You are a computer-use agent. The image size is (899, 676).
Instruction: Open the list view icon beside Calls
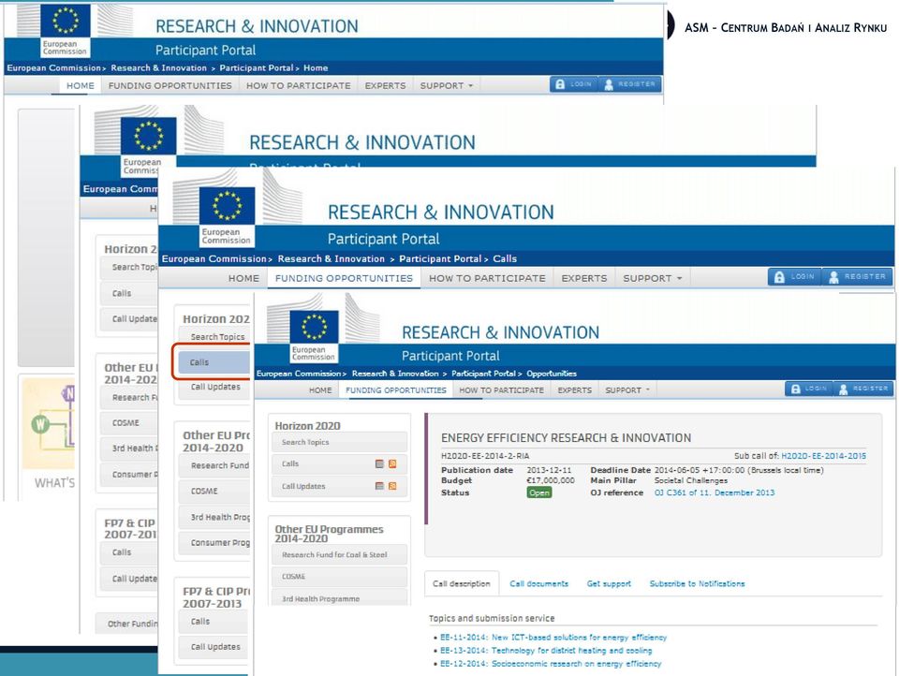coord(379,463)
